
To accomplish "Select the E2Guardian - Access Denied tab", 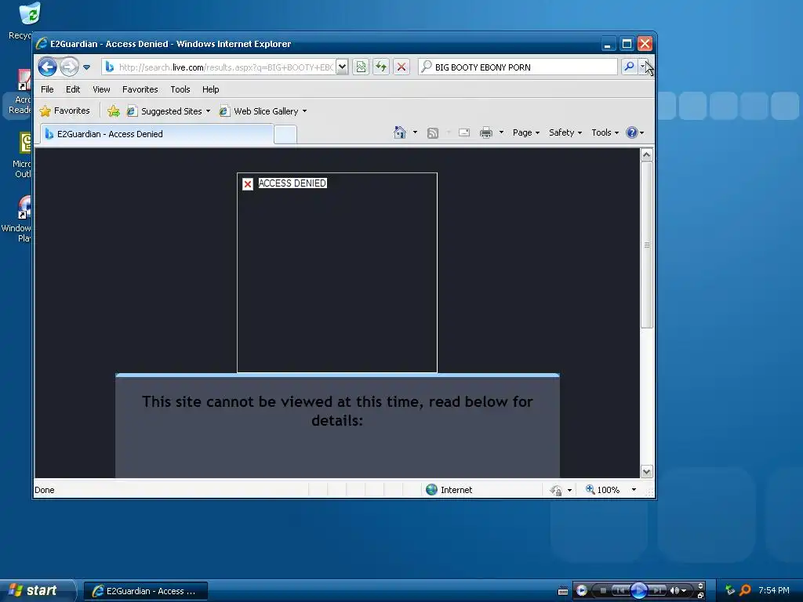I will [156, 134].
